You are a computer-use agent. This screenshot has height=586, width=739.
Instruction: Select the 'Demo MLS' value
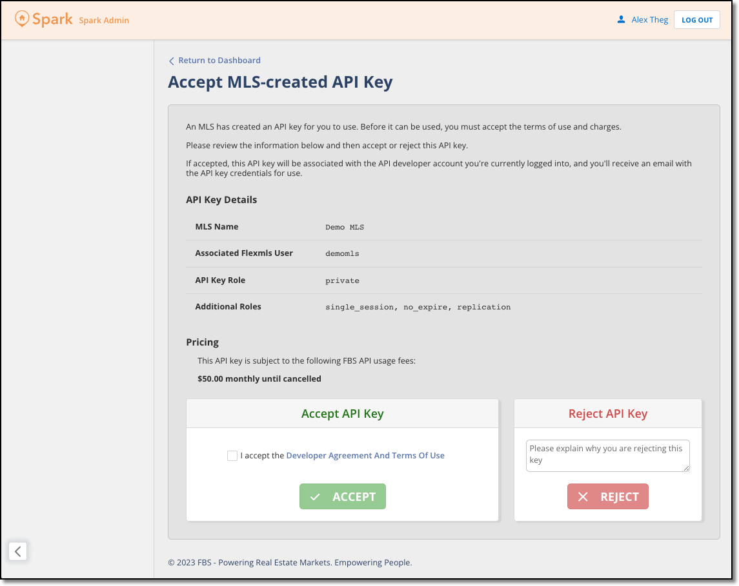(x=345, y=228)
